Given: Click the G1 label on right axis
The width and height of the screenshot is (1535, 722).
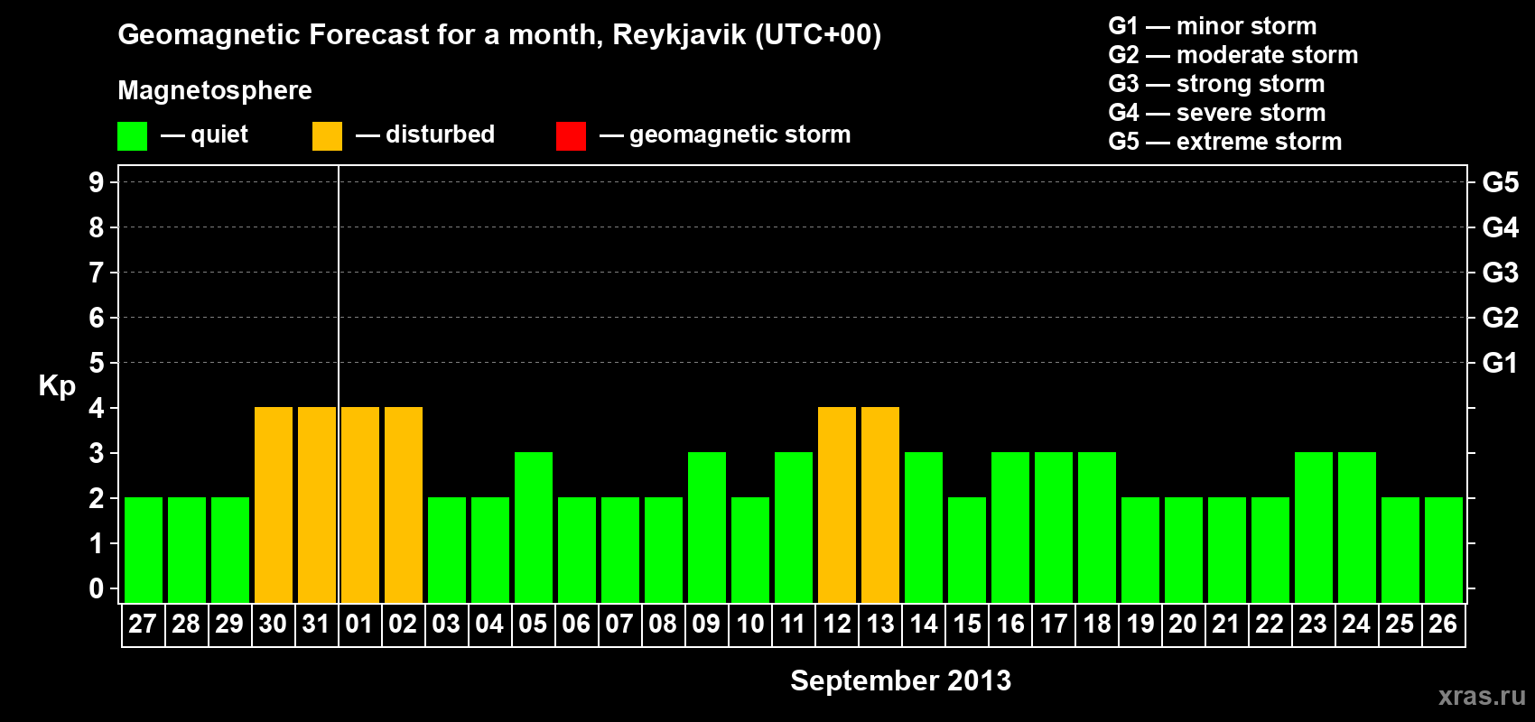Looking at the screenshot, I should [1501, 363].
